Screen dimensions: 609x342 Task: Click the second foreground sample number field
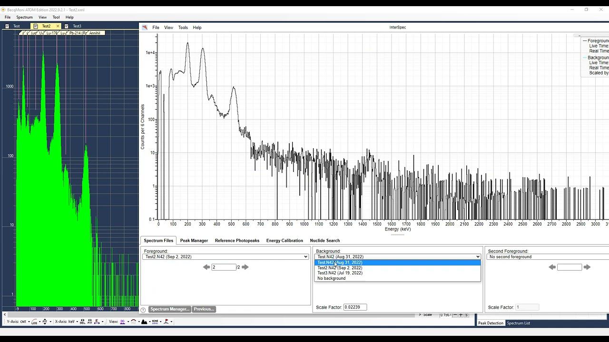tap(570, 267)
